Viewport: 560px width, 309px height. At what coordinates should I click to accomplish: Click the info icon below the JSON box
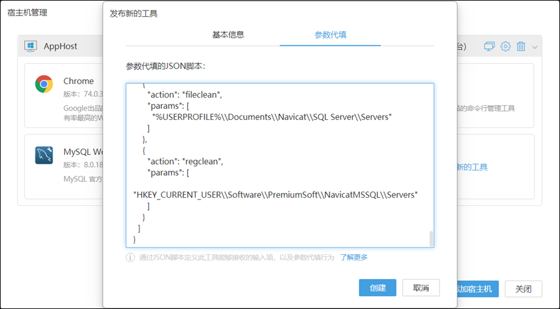tap(130, 257)
